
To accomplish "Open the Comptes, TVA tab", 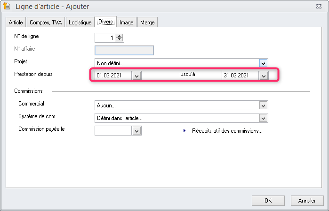I will 46,22.
